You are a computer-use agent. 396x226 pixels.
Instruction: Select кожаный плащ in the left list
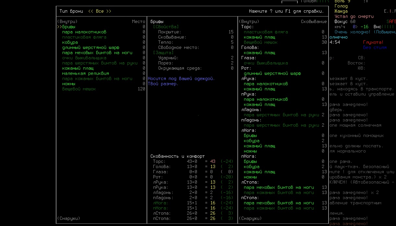(x=78, y=68)
